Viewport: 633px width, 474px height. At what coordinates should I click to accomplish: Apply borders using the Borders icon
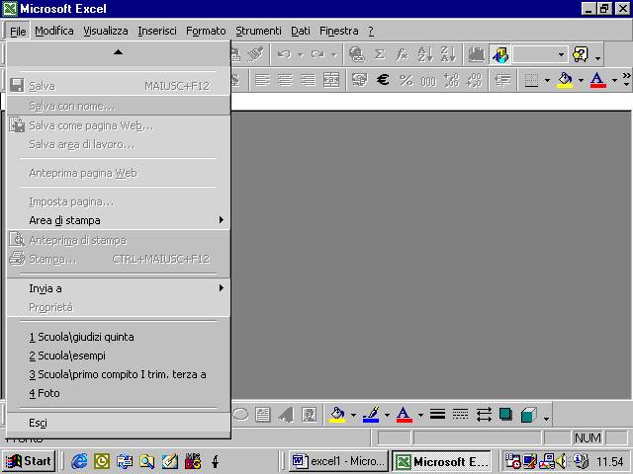click(x=531, y=80)
